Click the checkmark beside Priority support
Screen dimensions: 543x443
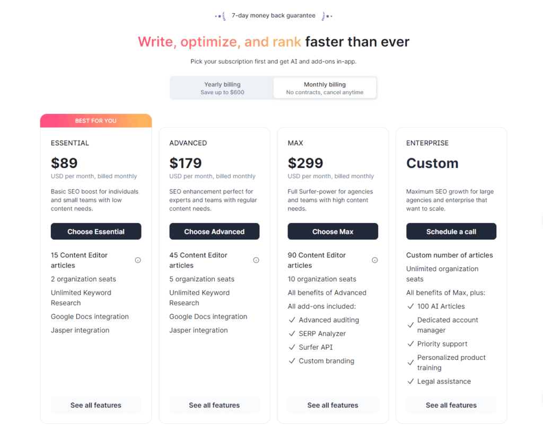[x=410, y=343]
